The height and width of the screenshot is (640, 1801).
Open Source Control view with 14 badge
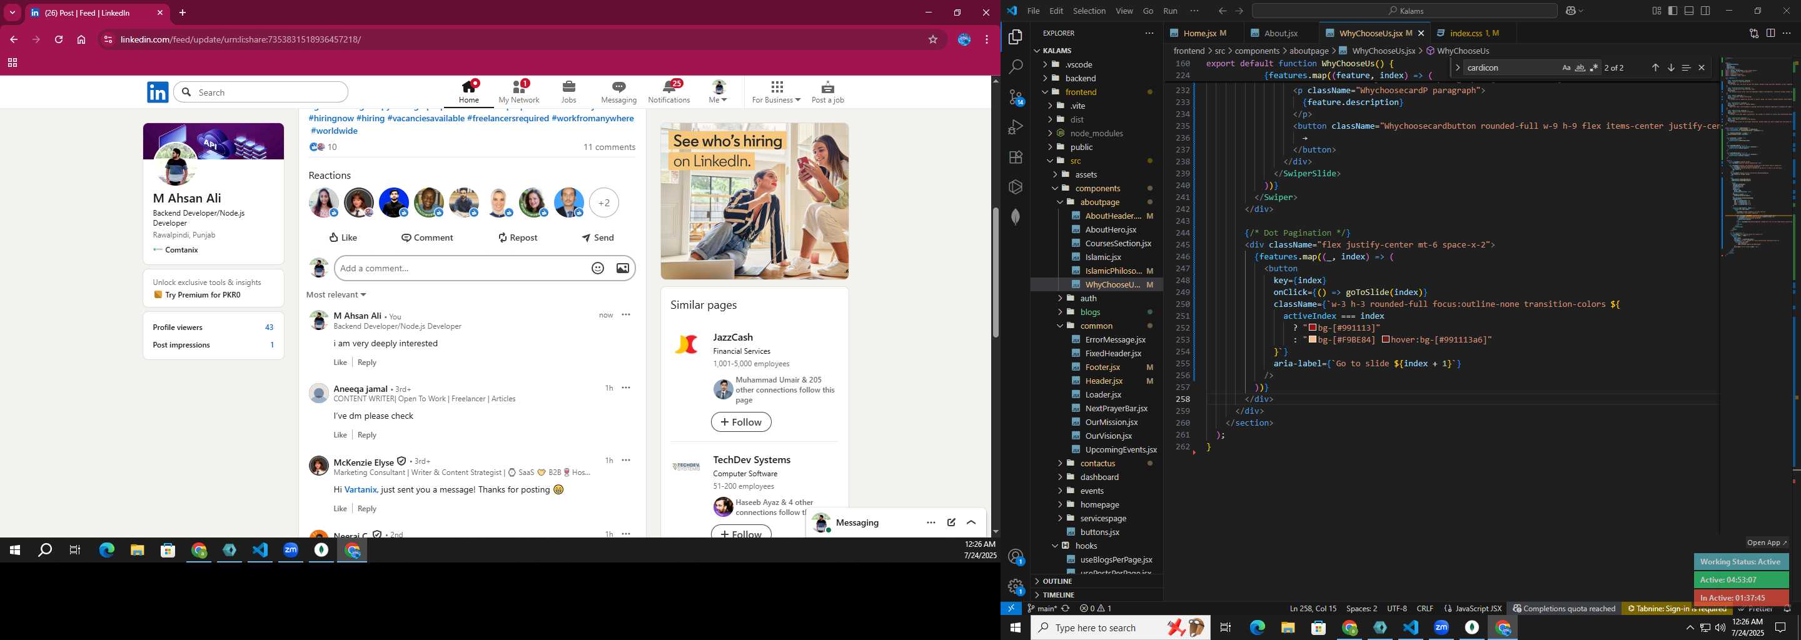1016,97
